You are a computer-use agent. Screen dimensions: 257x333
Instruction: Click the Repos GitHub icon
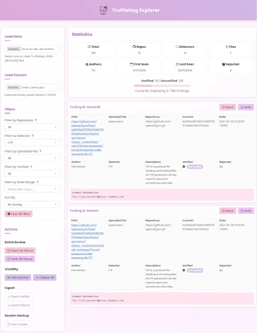point(134,47)
